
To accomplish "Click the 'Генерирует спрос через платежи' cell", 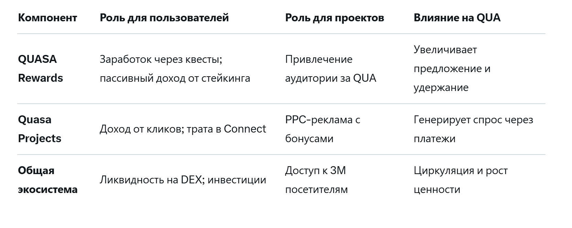I will 473,129.
